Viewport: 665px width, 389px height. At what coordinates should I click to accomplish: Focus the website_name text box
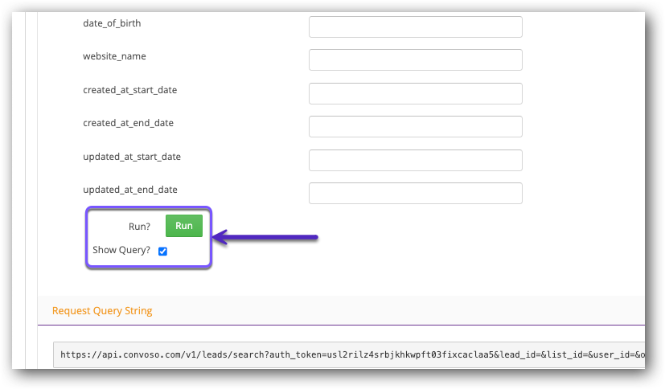point(415,59)
